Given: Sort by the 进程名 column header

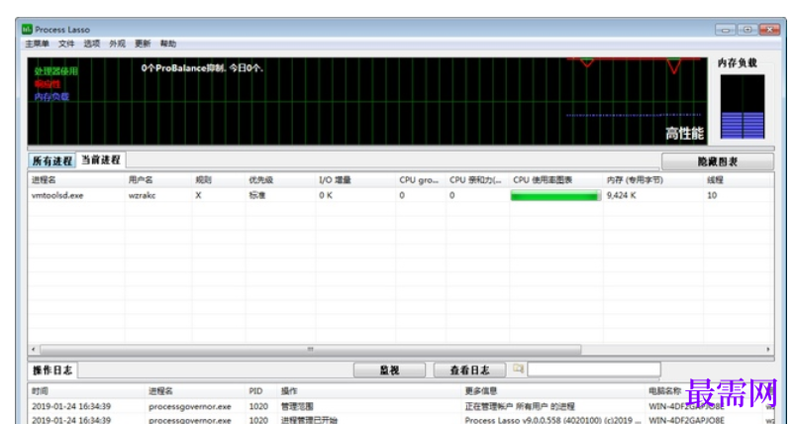Looking at the screenshot, I should pos(76,179).
